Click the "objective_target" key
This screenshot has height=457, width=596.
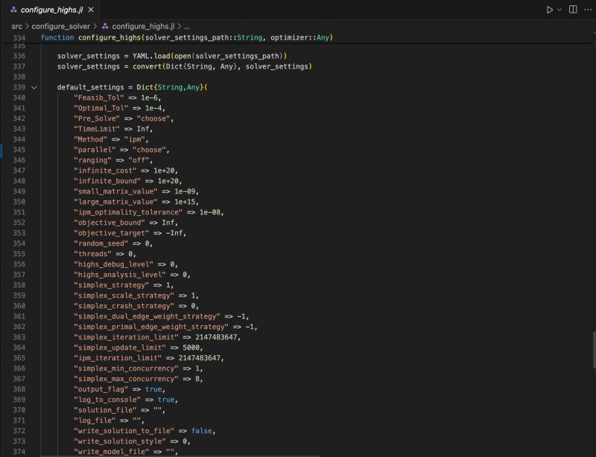[x=111, y=233]
